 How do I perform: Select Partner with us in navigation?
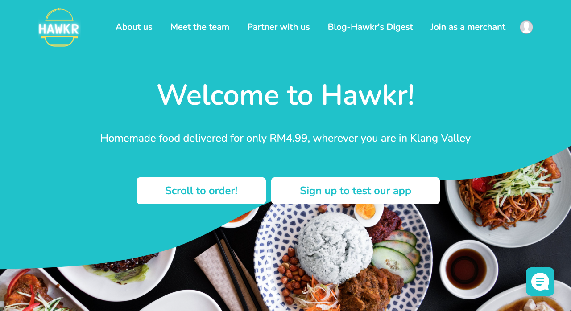coord(278,27)
